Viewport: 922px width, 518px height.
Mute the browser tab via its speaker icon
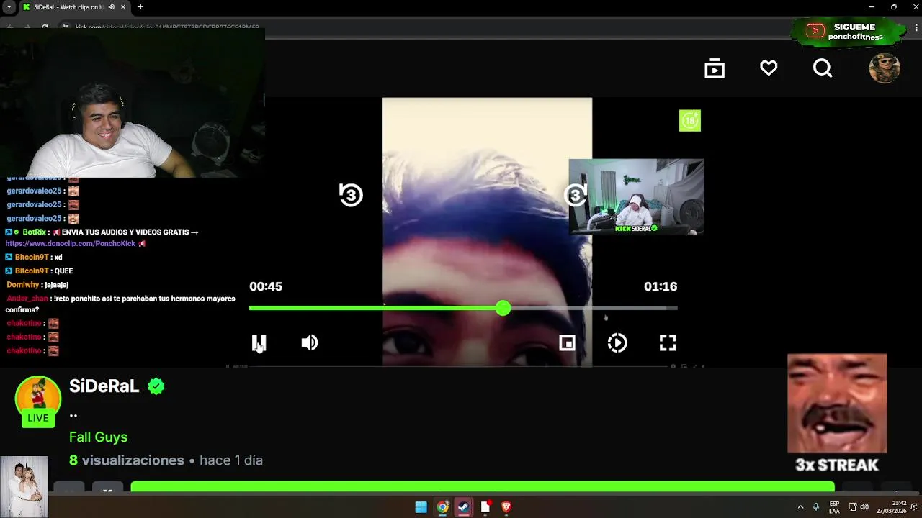pyautogui.click(x=112, y=7)
